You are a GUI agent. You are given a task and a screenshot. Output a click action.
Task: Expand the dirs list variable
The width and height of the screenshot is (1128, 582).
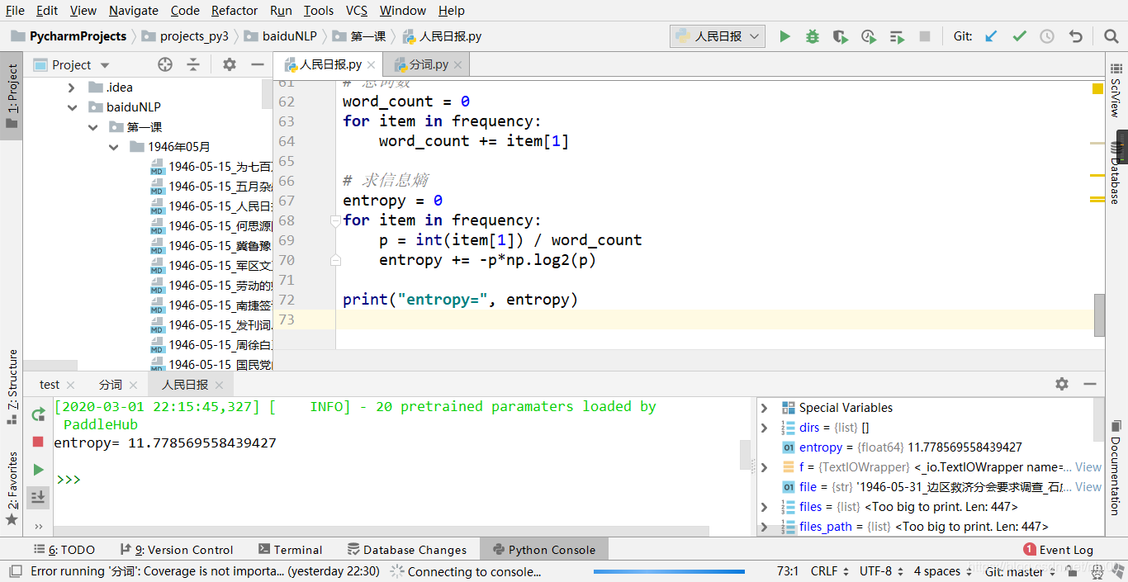(x=764, y=428)
